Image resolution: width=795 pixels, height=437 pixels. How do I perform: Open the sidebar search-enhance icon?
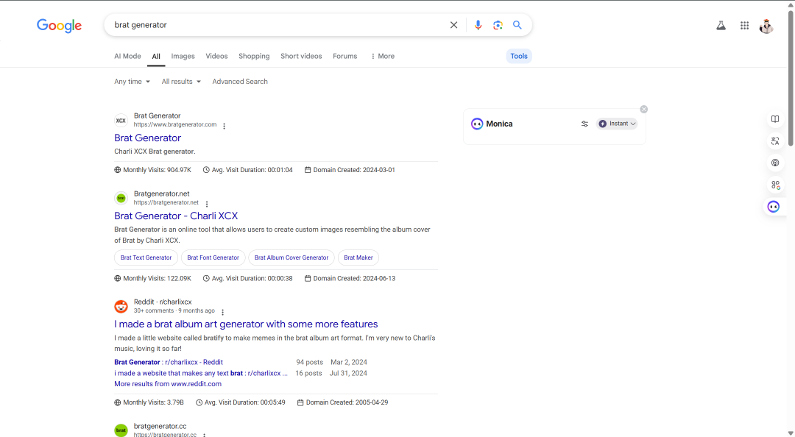(774, 185)
